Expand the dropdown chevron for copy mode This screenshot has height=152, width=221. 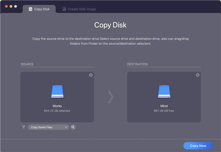(x=66, y=127)
